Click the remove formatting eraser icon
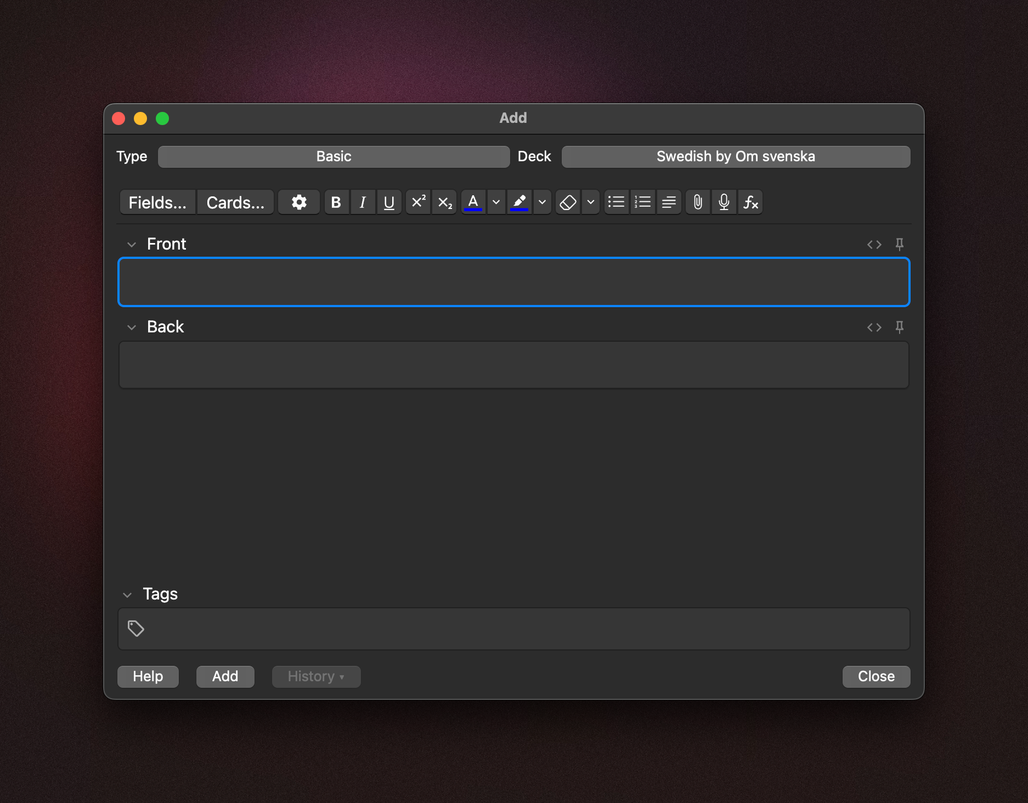The height and width of the screenshot is (803, 1028). (568, 202)
